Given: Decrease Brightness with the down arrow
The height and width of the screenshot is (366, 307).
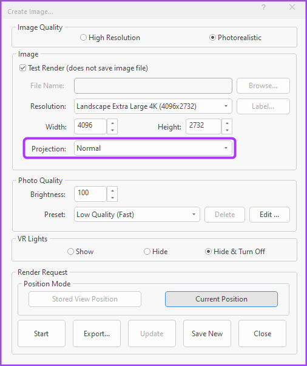Looking at the screenshot, I should point(112,198).
